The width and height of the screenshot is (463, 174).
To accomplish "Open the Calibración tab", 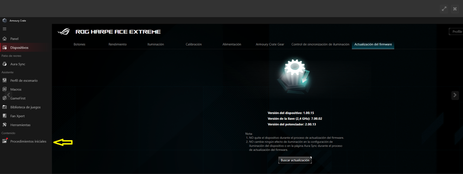I will (x=194, y=44).
